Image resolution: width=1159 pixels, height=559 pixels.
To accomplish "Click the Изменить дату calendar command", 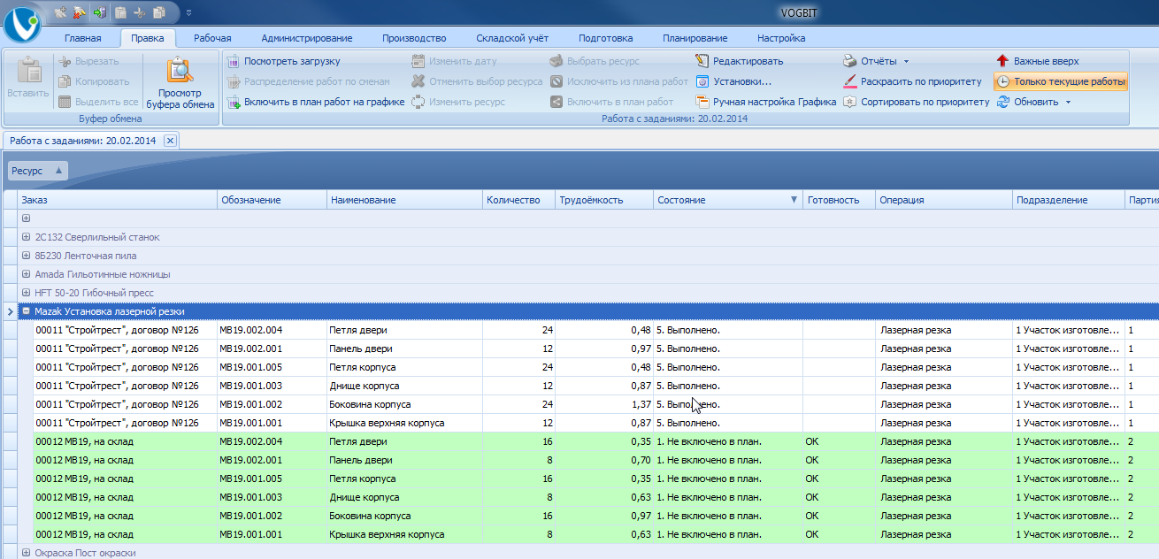I will (455, 61).
